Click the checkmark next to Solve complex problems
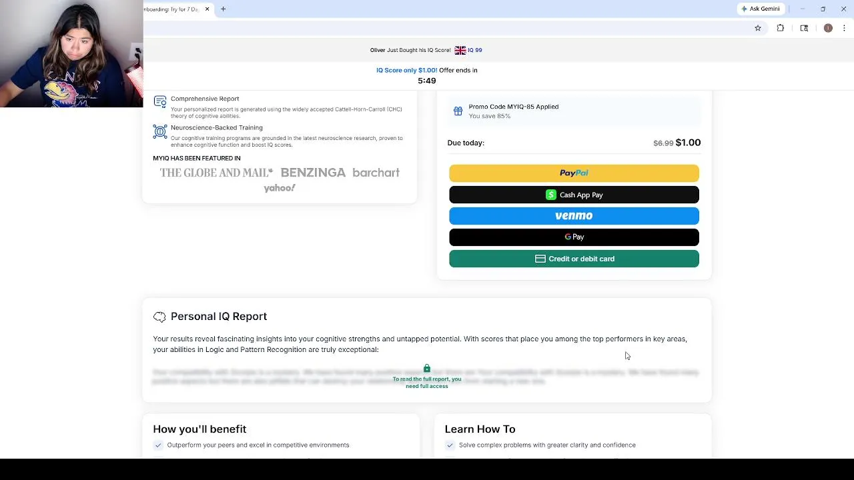Screen dimensions: 854x480 tap(450, 445)
